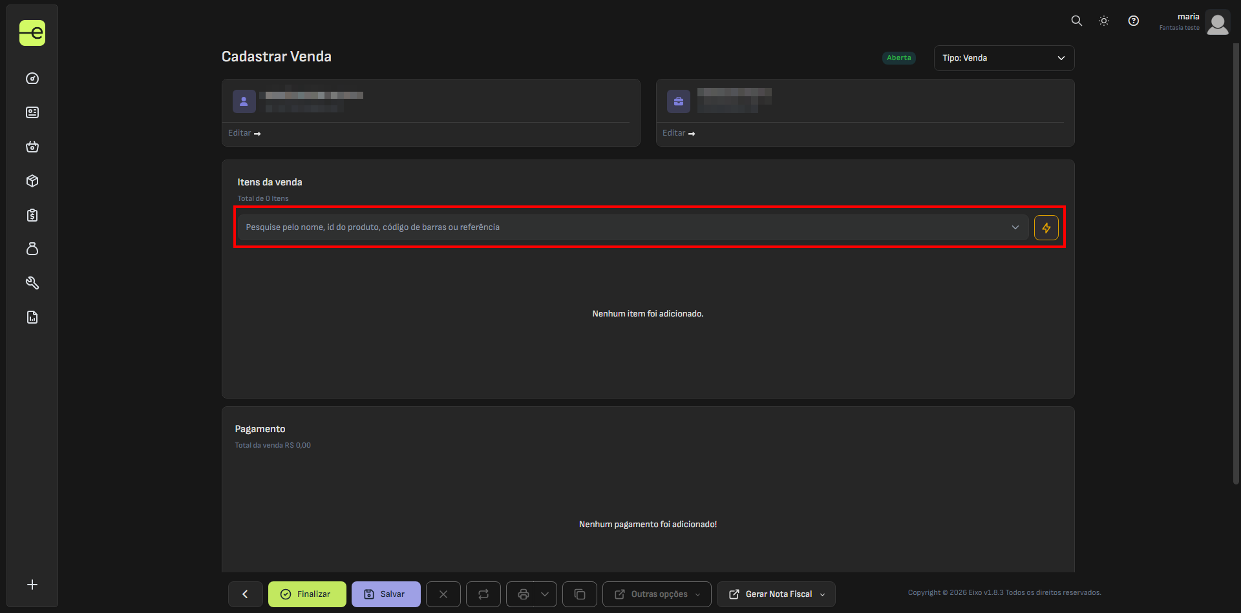This screenshot has height=613, width=1241.
Task: Click the duplicate copy icon button
Action: point(580,594)
